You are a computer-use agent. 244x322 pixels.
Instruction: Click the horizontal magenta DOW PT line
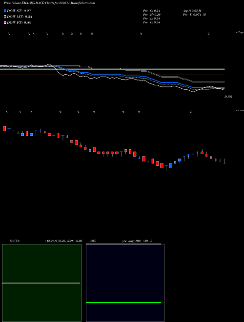pyautogui.click(x=112, y=69)
